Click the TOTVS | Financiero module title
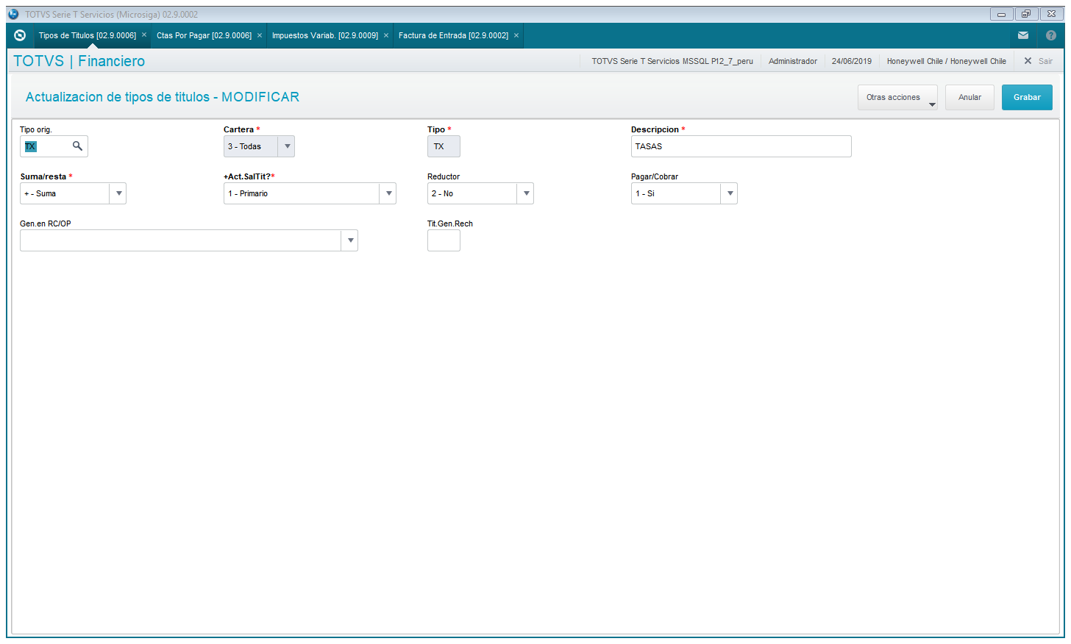The width and height of the screenshot is (1071, 644). pos(79,61)
